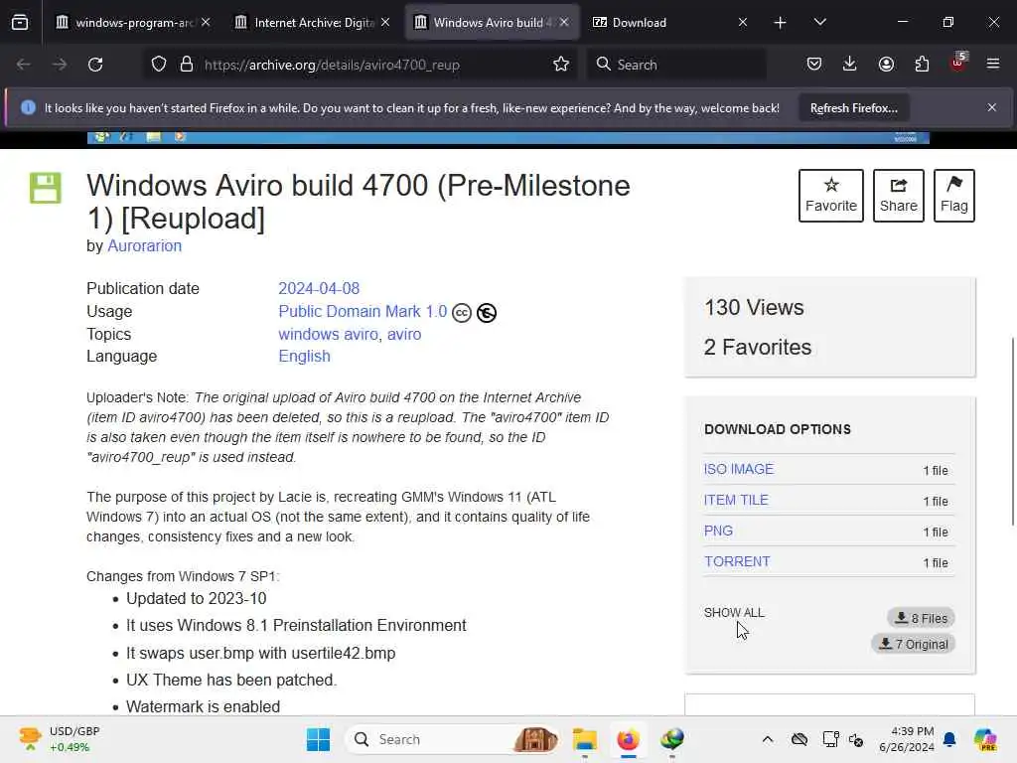Click the page vertical scrollbar
This screenshot has height=763, width=1017.
1012,431
